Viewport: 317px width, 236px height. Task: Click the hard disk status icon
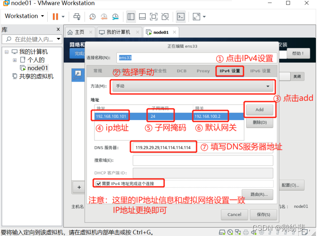(x=222, y=232)
